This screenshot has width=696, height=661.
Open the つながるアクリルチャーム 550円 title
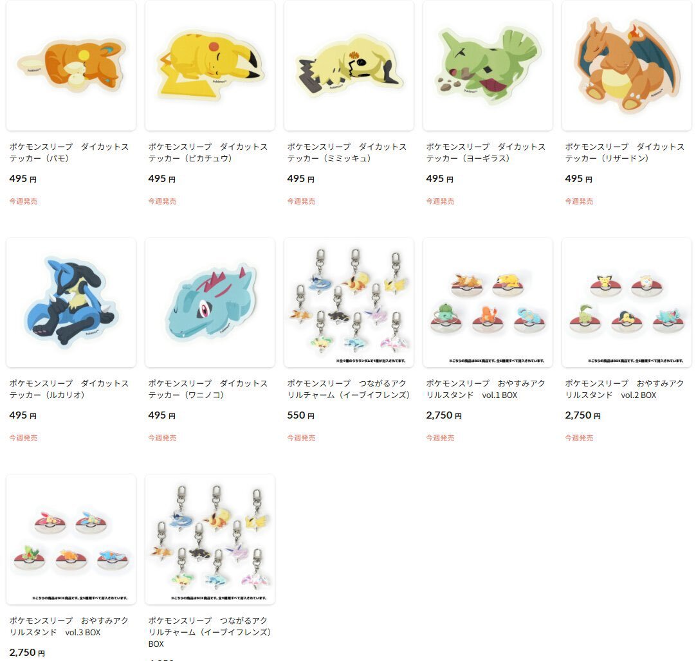tap(349, 389)
